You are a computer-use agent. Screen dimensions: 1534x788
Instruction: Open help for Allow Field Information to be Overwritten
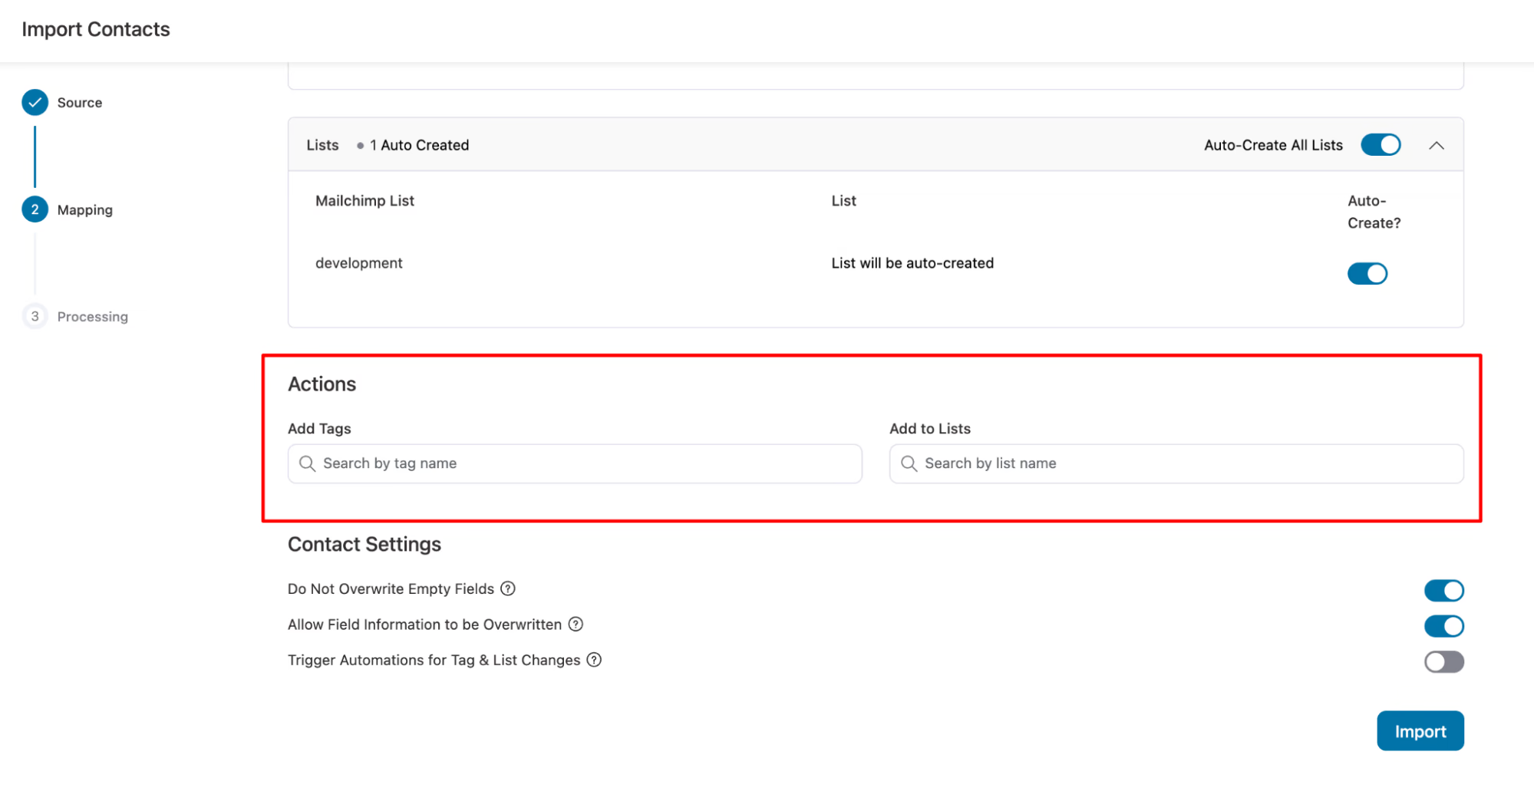tap(576, 625)
